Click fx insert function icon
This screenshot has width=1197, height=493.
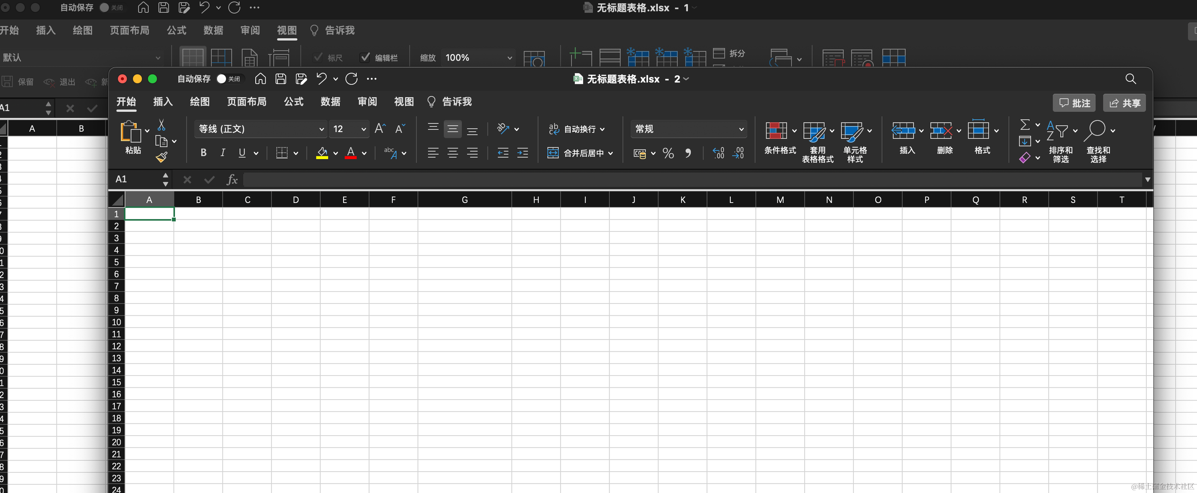232,179
